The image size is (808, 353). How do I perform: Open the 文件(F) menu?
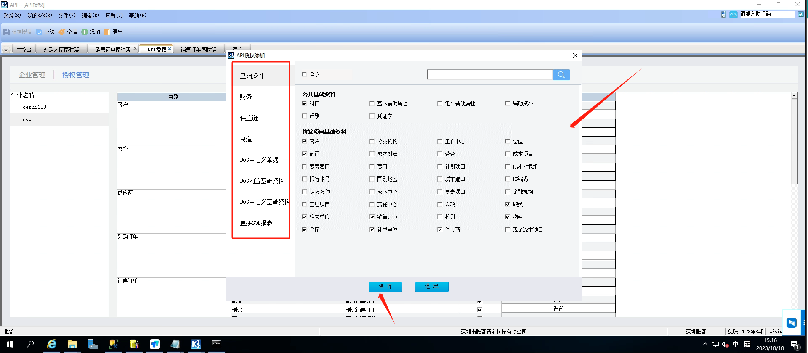click(67, 16)
